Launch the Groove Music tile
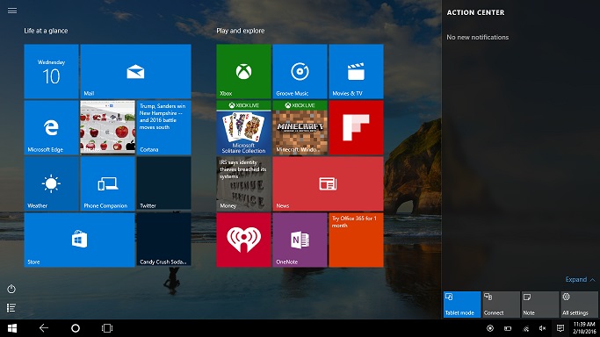 (x=300, y=71)
